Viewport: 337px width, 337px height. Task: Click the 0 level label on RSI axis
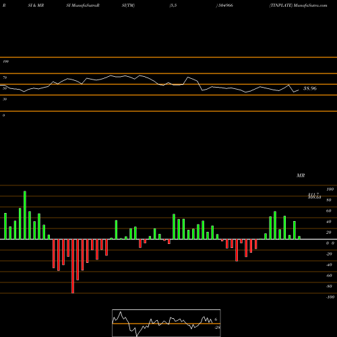3,115
